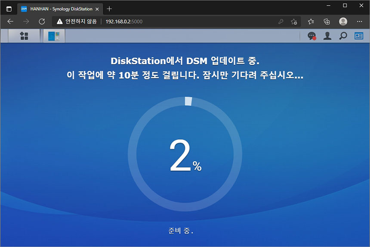Viewport: 370px width, 247px height.
Task: Click the 2% progress value
Action: pyautogui.click(x=185, y=155)
